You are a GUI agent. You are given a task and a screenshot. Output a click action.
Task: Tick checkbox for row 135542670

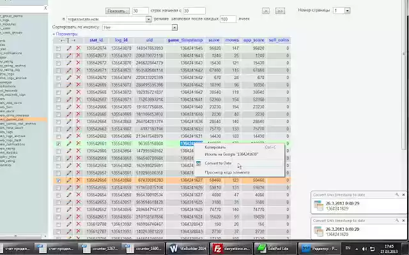tap(58, 78)
